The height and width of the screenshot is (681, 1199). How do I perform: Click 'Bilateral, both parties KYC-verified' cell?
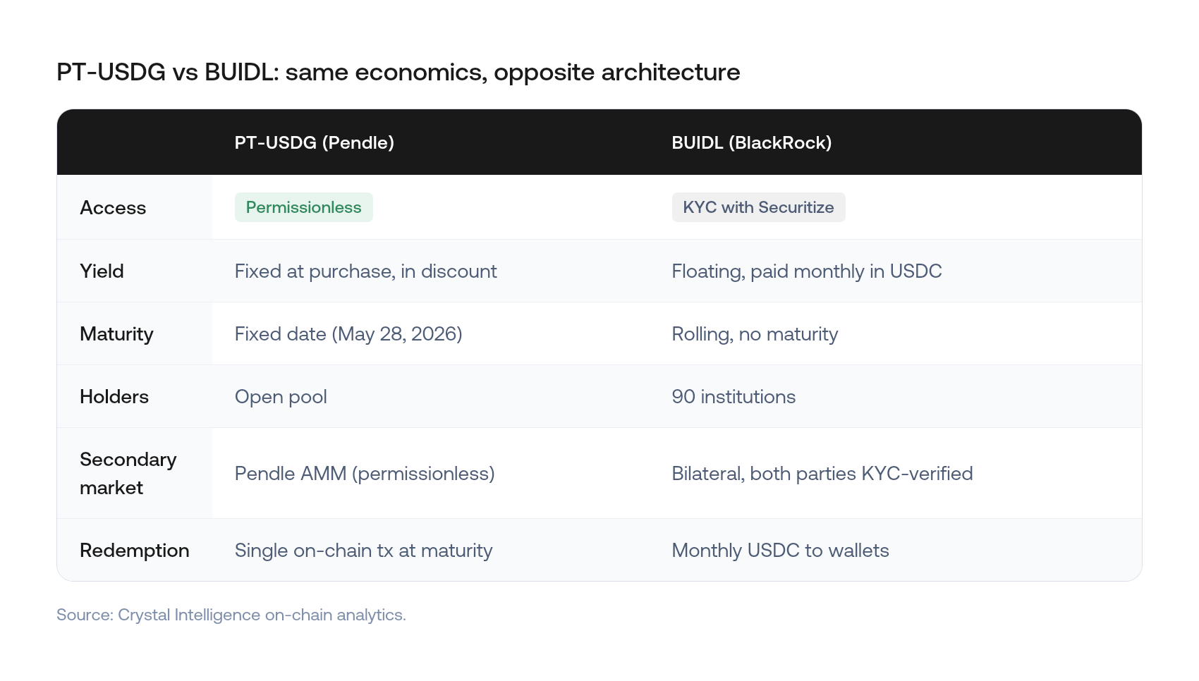coord(822,474)
